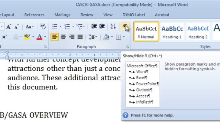Sort the selected text A to Z
Viewport: 220px width, 123px height.
[x=113, y=27]
